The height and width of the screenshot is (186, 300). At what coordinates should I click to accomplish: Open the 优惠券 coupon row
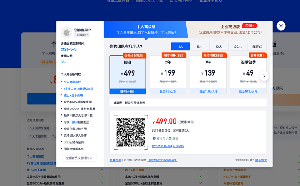(x=188, y=103)
